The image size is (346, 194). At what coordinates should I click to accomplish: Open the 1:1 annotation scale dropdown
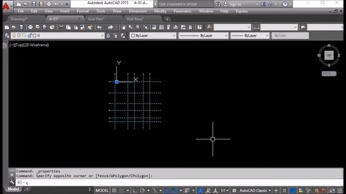tap(224, 190)
